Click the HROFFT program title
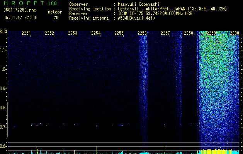The height and width of the screenshot is (154, 243). [x=24, y=3]
